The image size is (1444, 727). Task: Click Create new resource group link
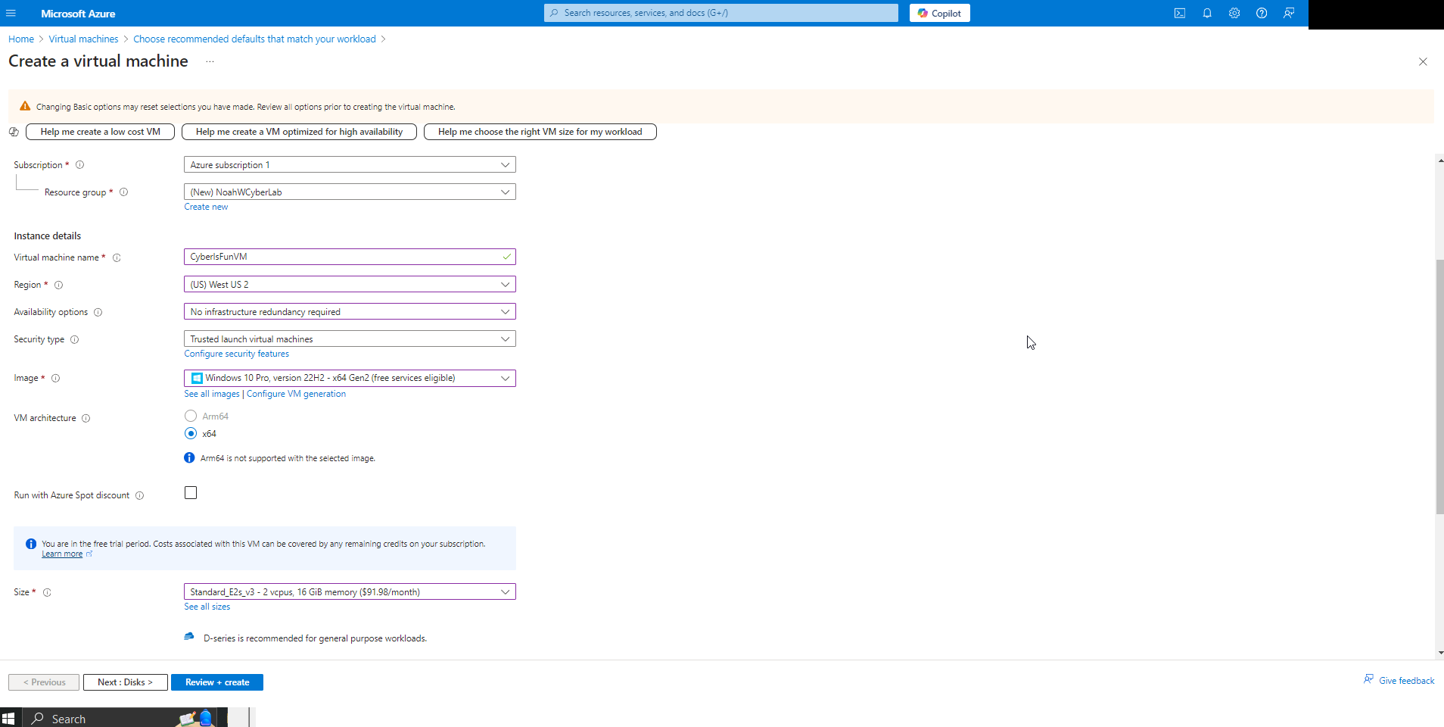coord(206,207)
